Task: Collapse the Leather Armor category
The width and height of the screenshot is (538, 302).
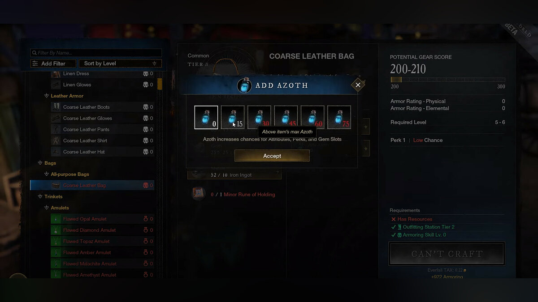Action: coord(47,96)
